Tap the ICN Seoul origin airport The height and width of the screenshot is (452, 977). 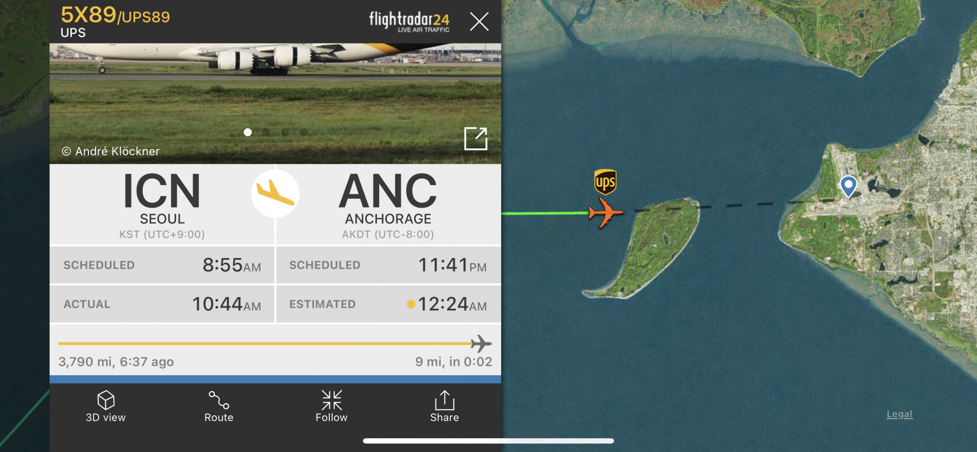pyautogui.click(x=162, y=205)
